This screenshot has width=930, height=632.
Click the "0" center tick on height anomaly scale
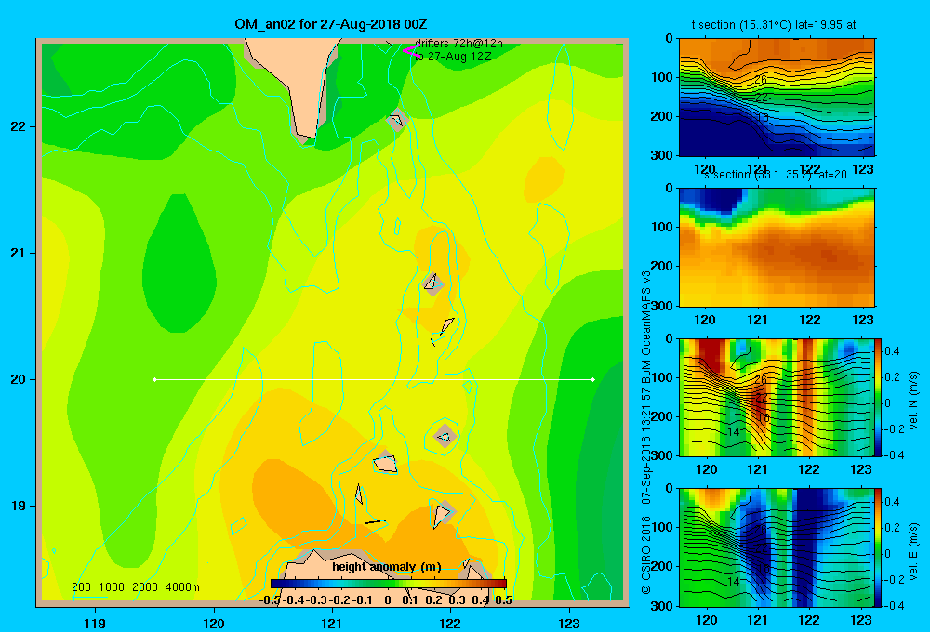click(387, 600)
